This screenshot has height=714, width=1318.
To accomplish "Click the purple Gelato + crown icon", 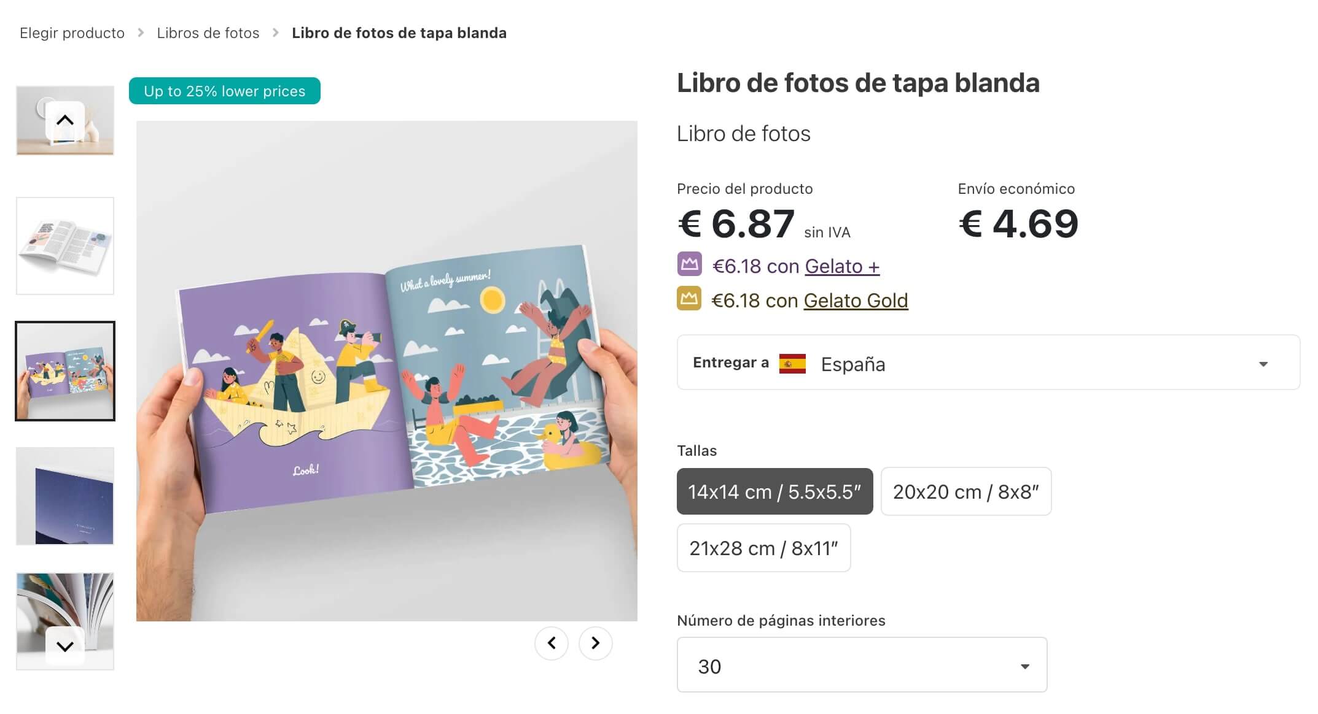I will coord(690,266).
